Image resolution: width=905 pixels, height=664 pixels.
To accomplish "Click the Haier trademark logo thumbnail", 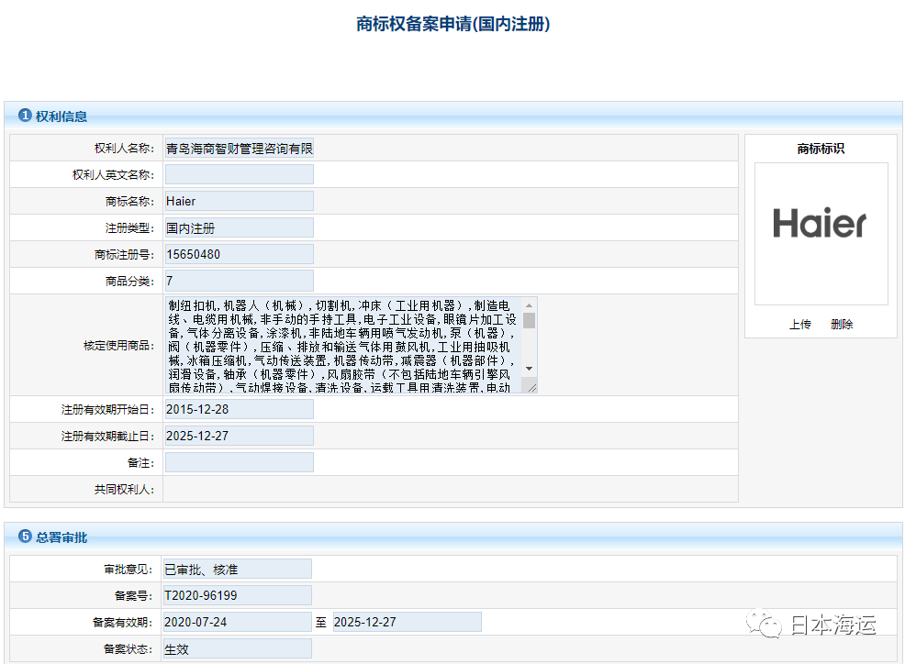I will (821, 234).
